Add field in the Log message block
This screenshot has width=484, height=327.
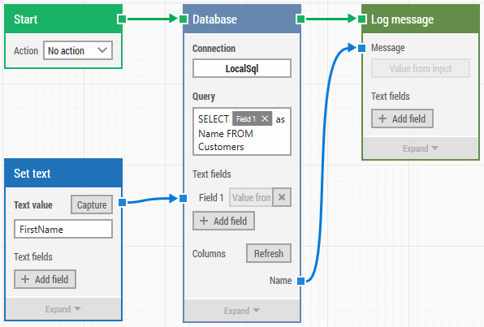pyautogui.click(x=402, y=118)
